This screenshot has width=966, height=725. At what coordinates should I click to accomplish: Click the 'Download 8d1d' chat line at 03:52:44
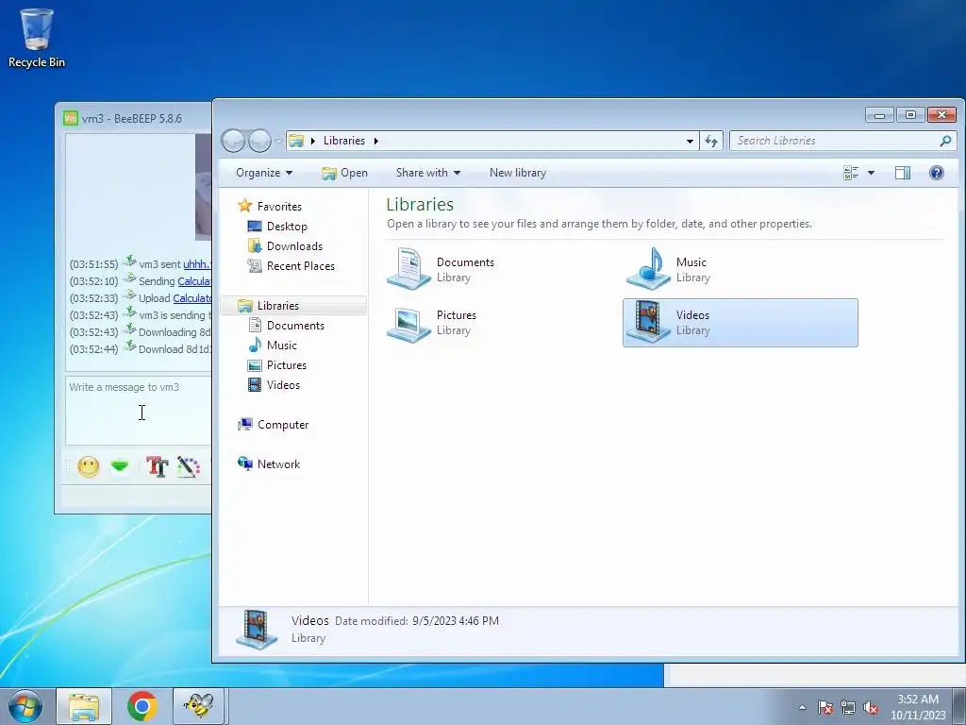(x=140, y=349)
